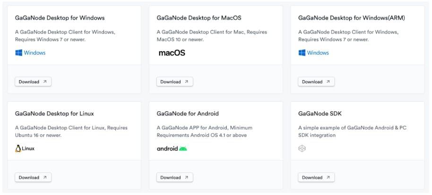Click the Windows logo in the Windows card
Viewport: 432px width, 195px height.
[x=19, y=53]
